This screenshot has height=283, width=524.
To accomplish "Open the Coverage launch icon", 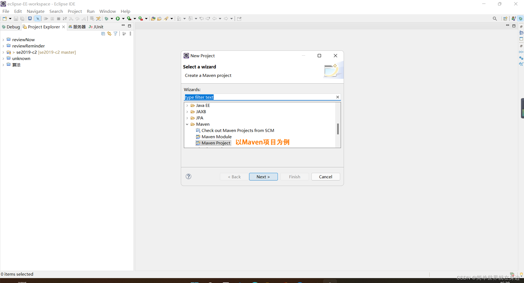I will [129, 18].
